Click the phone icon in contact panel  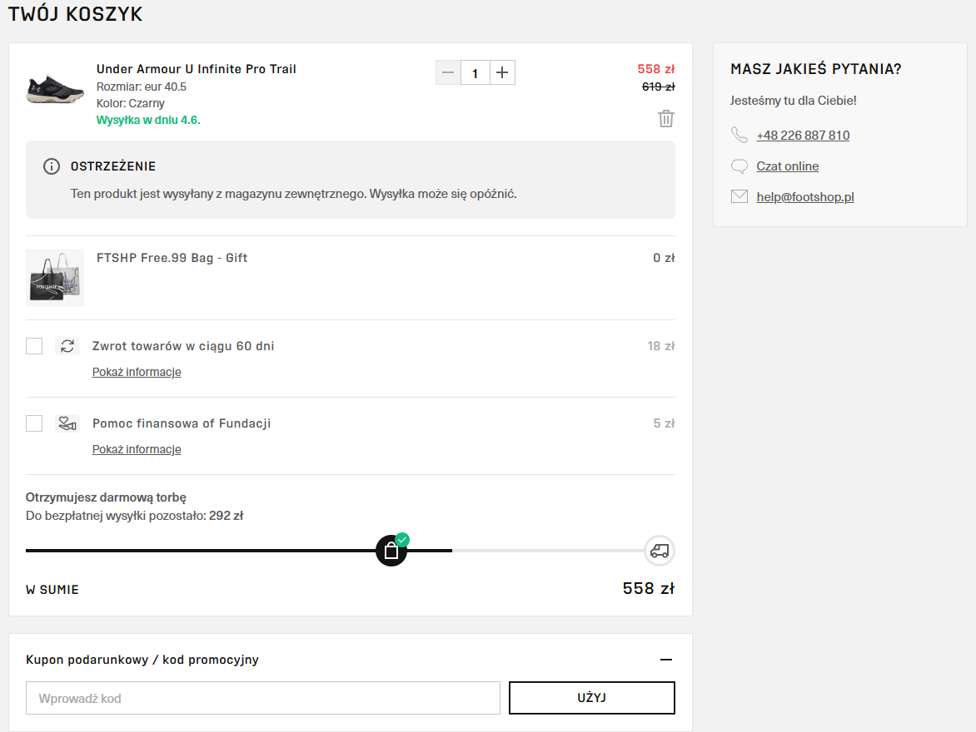tap(739, 135)
